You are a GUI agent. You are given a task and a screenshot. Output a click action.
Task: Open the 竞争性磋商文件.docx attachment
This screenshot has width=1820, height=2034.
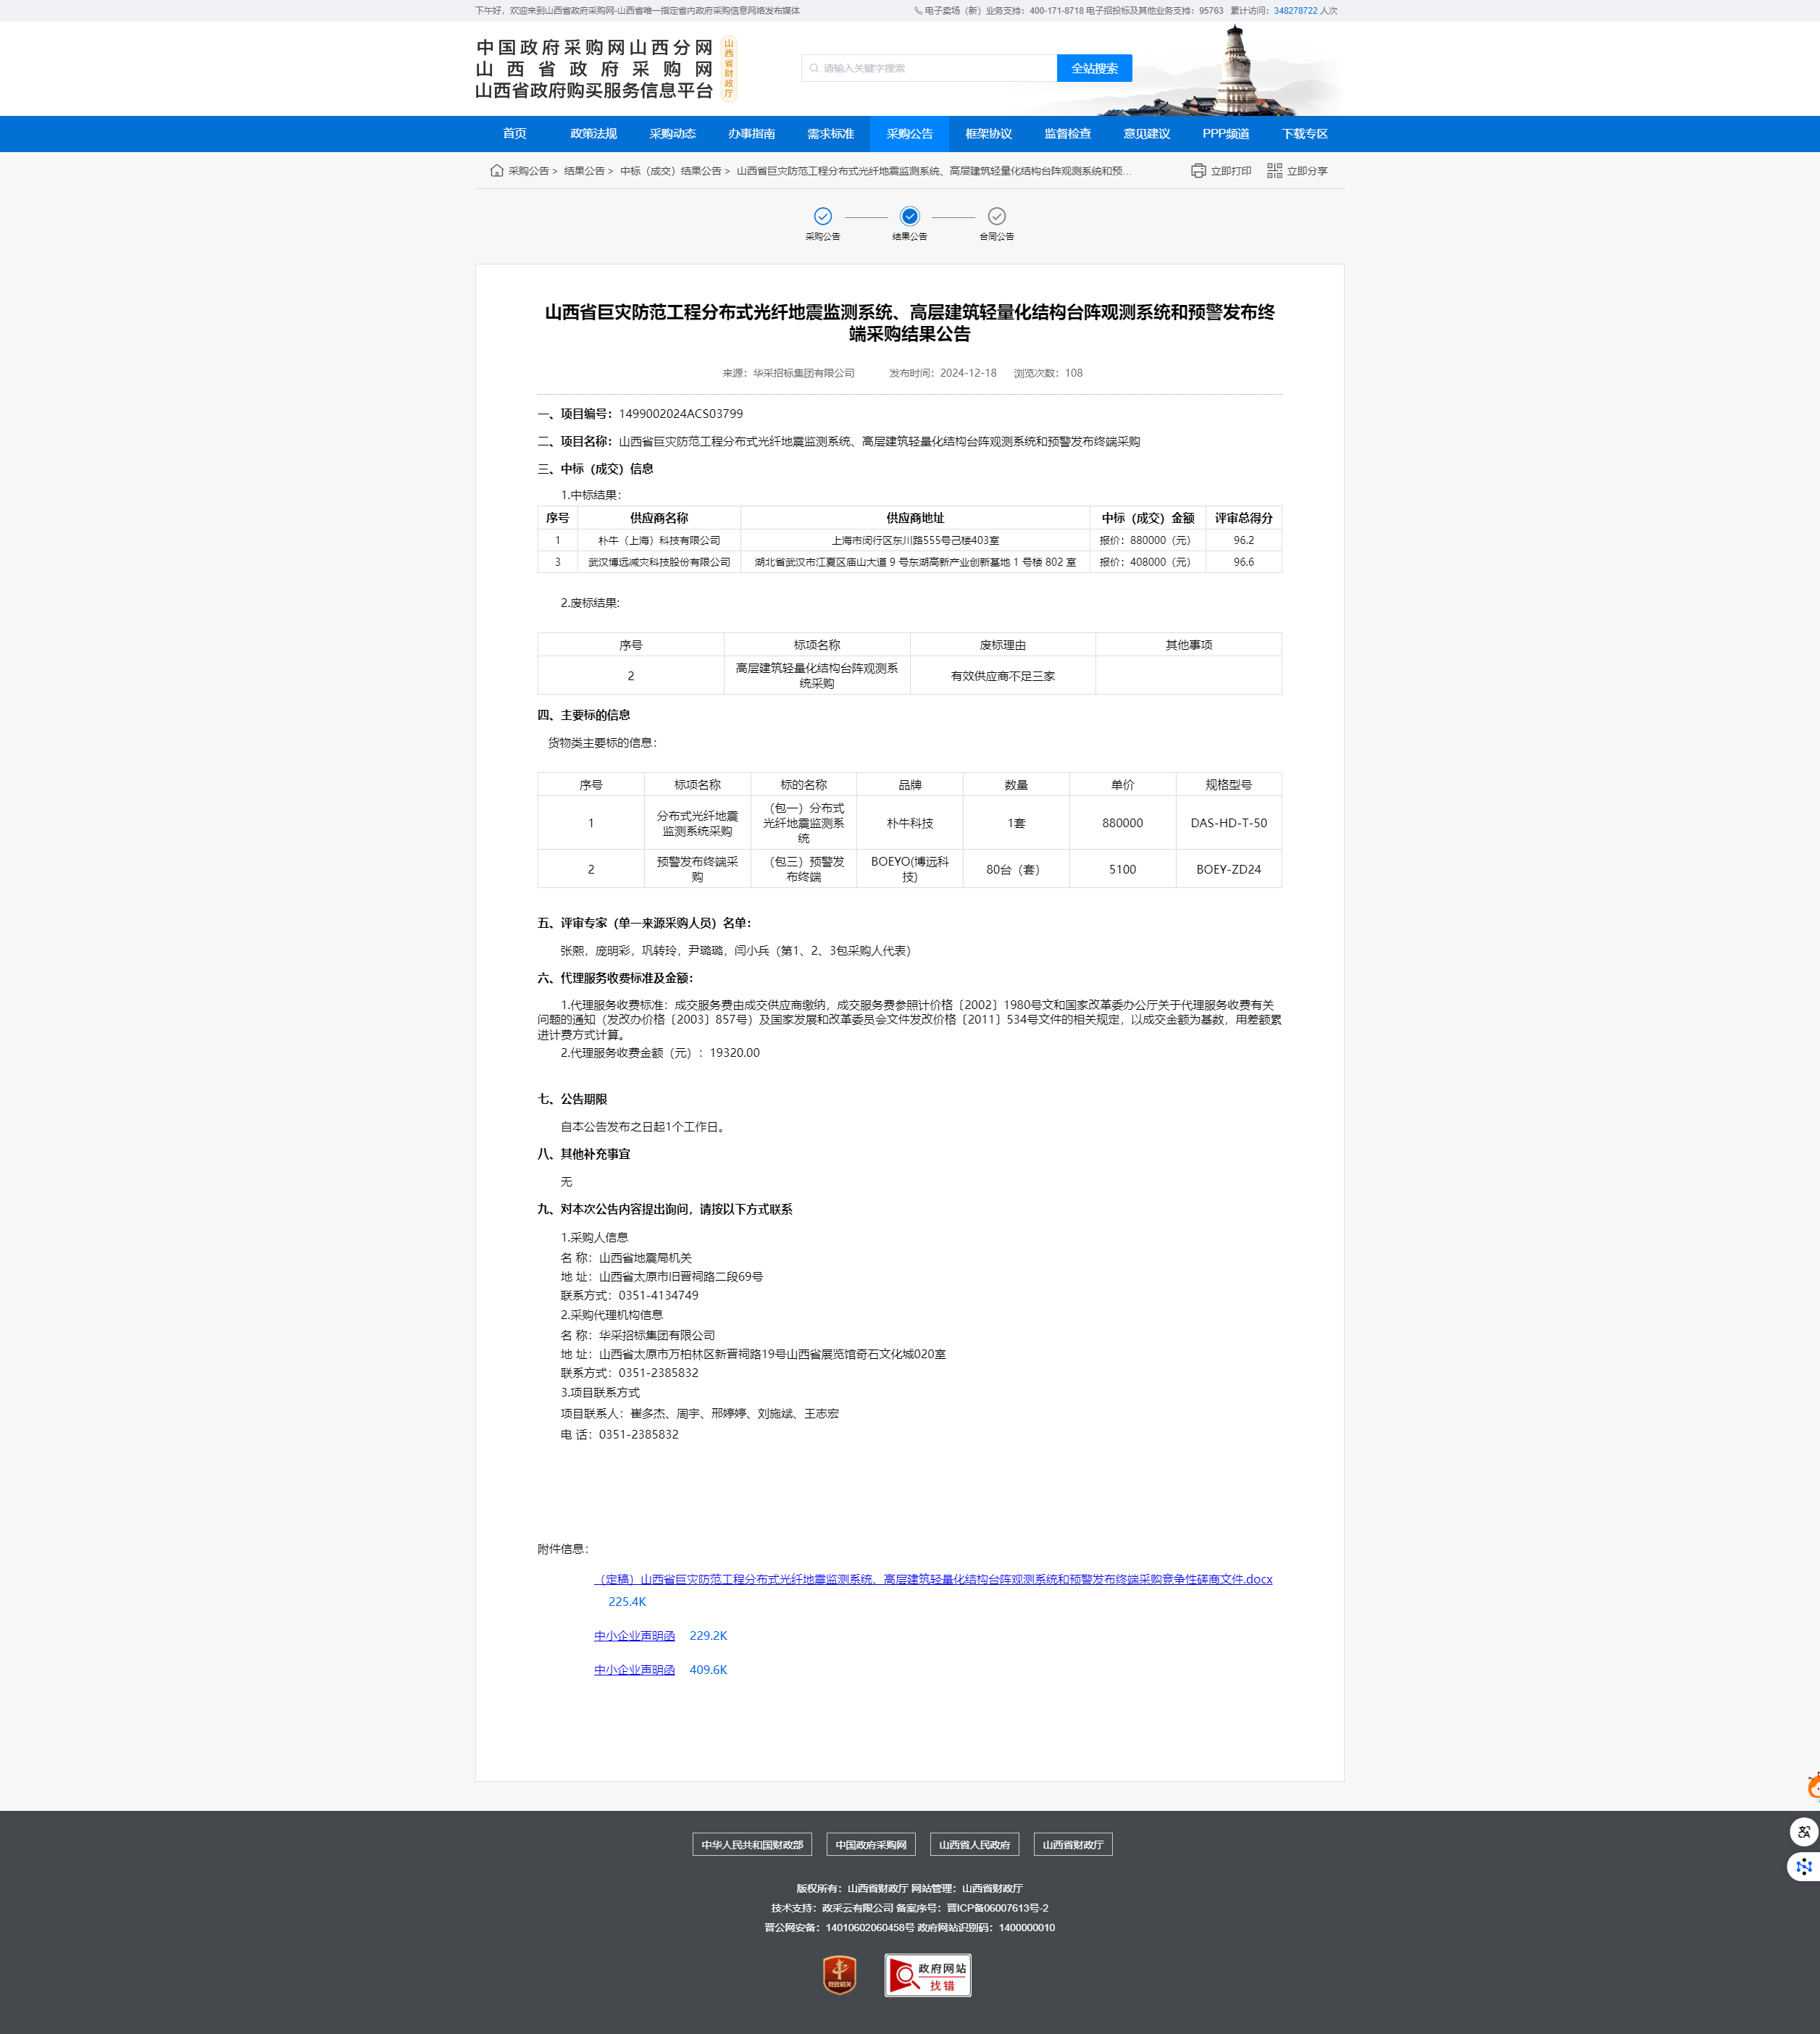(934, 1579)
